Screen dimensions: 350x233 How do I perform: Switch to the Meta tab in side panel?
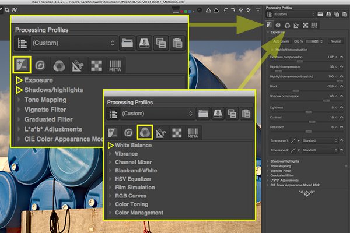click(x=314, y=25)
